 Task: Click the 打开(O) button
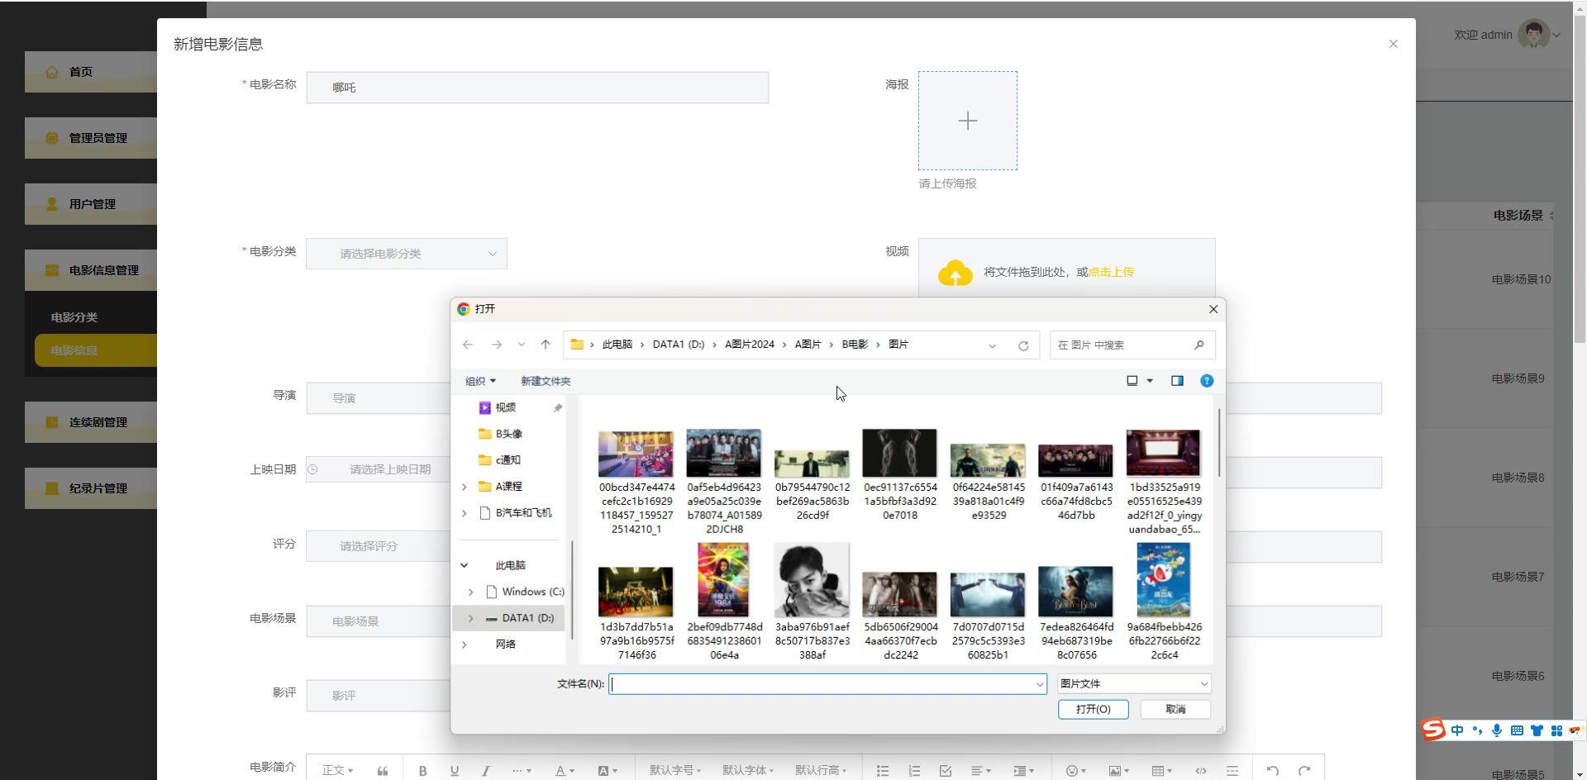click(1093, 709)
